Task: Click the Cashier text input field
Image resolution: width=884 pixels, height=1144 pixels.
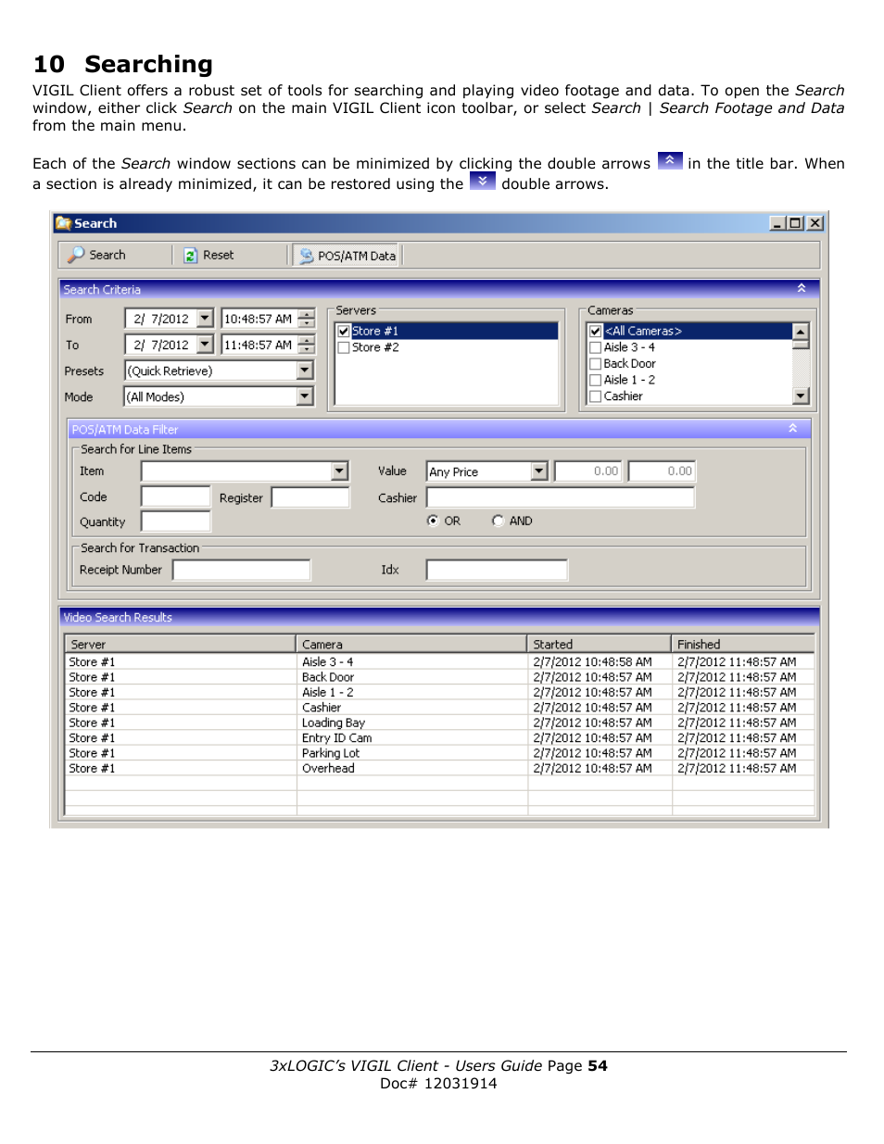Action: point(561,497)
